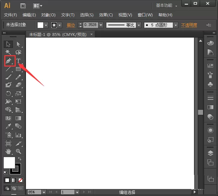This screenshot has height=196, width=218.
Task: Switch to Draw Behind mode
Action: [14, 188]
